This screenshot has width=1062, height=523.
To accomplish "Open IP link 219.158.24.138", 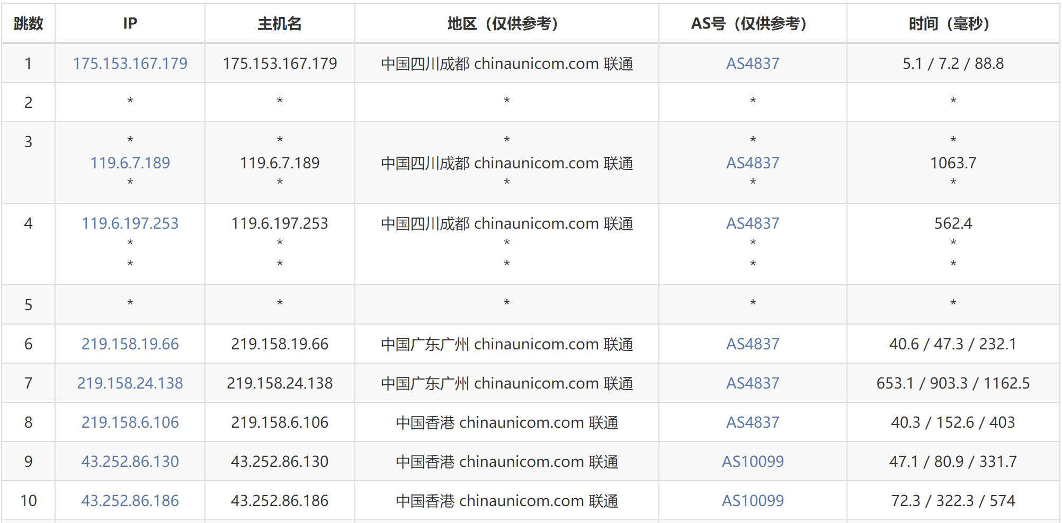I will [x=130, y=383].
